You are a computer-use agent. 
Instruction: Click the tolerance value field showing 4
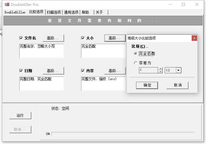[x=148, y=70]
